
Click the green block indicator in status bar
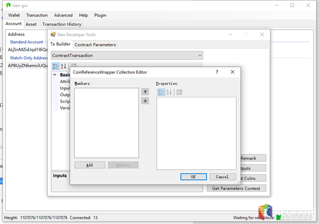click(279, 218)
